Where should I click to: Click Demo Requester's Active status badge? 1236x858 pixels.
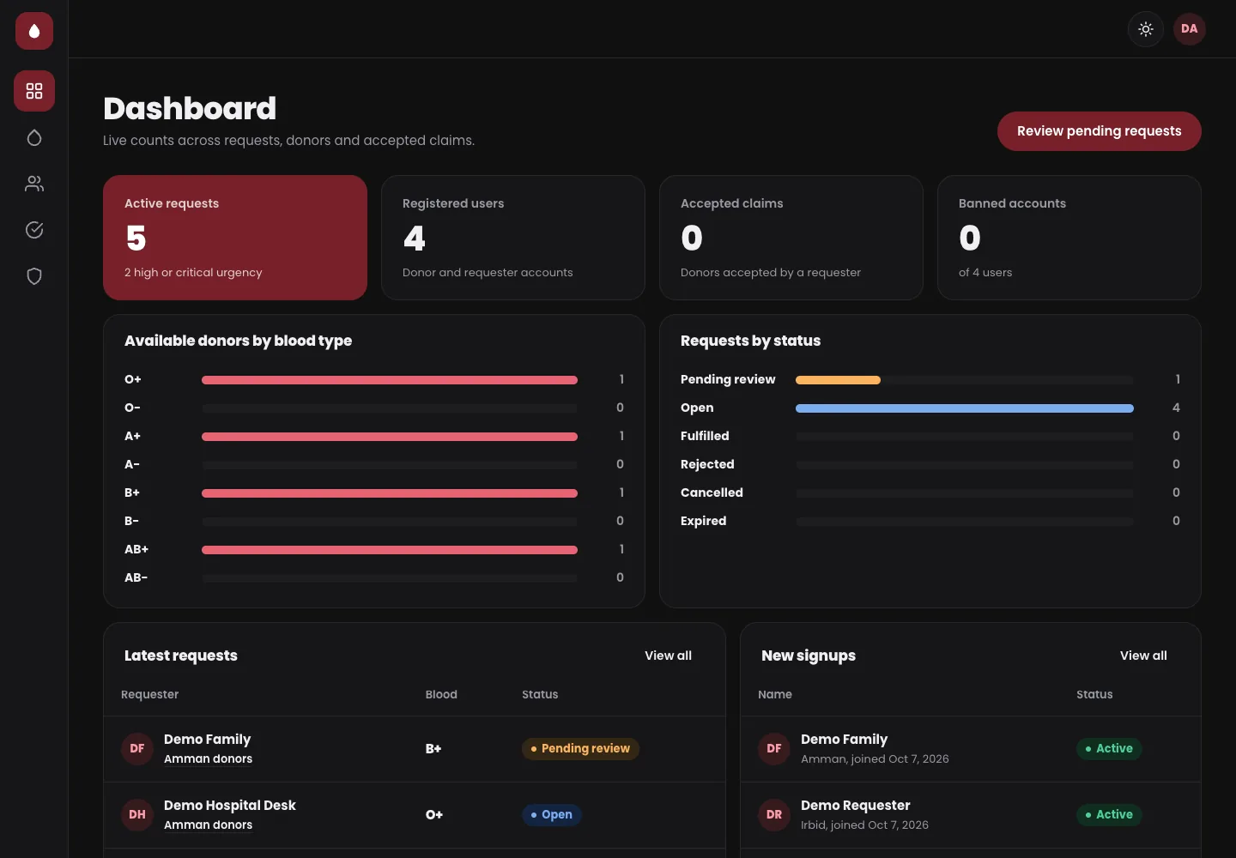[1109, 815]
